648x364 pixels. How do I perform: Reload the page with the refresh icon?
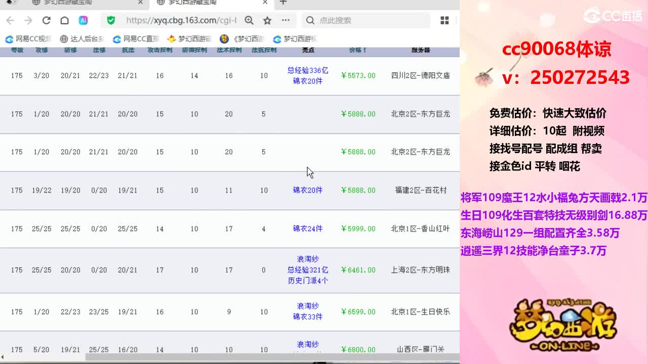[x=46, y=20]
